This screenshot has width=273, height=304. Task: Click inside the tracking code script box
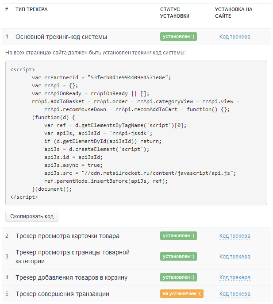[136, 133]
